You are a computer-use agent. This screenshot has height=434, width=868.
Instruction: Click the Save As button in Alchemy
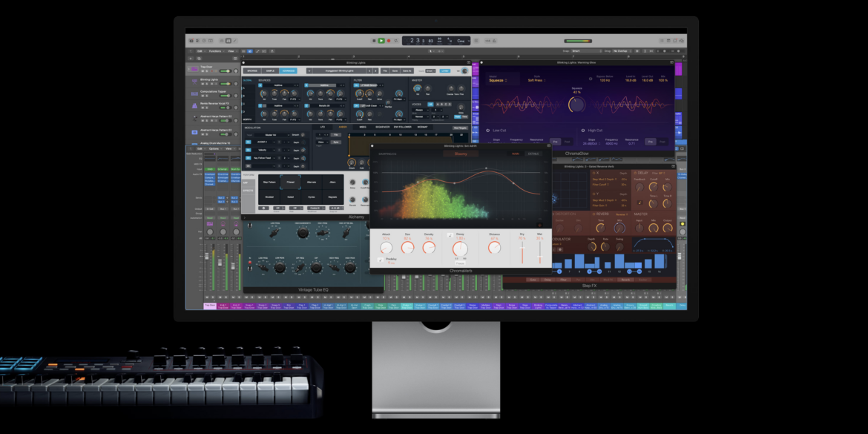407,70
